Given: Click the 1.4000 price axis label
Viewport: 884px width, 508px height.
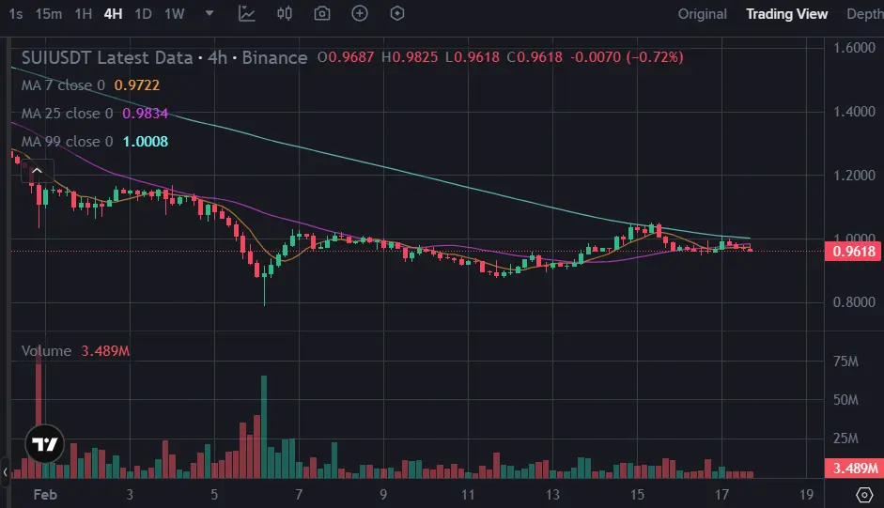Looking at the screenshot, I should (x=854, y=112).
